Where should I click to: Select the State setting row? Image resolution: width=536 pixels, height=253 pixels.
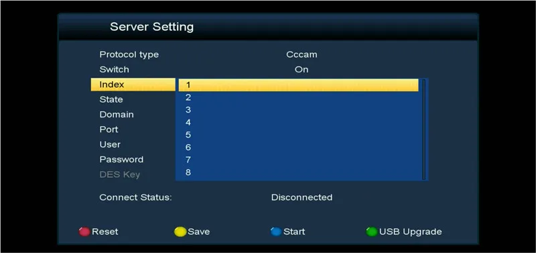pos(133,99)
